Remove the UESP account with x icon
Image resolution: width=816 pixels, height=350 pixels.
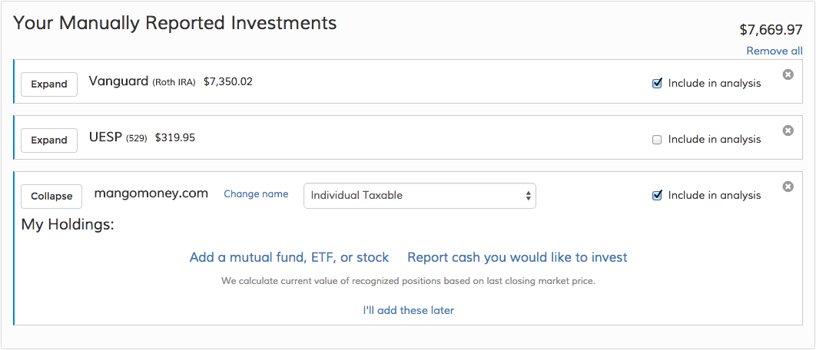pyautogui.click(x=788, y=130)
